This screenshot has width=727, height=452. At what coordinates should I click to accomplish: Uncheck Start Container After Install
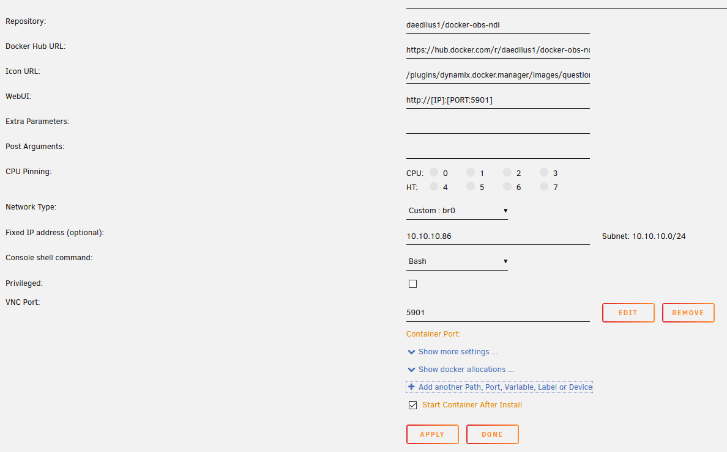point(412,406)
